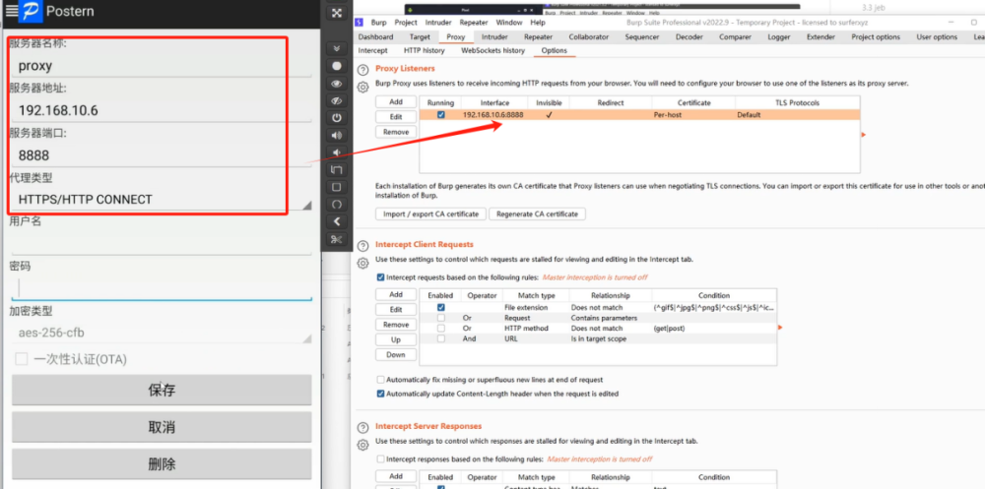The height and width of the screenshot is (489, 985).
Task: Open the Window menu
Action: coord(509,22)
